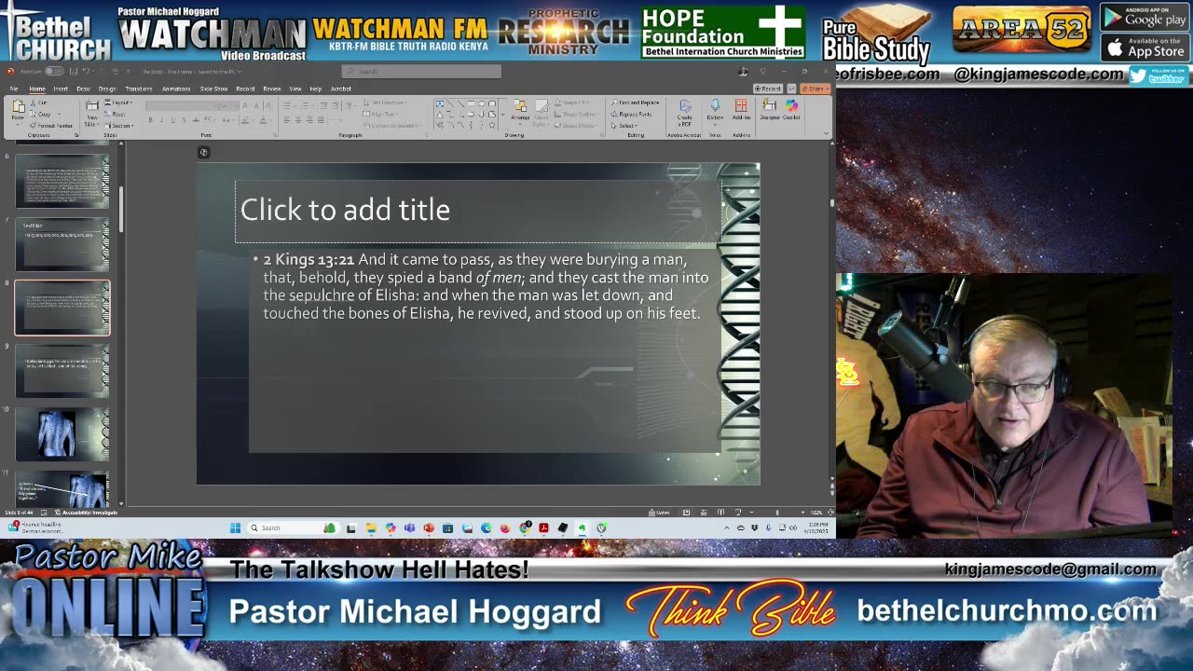
Task: Click the Share button
Action: (x=815, y=89)
